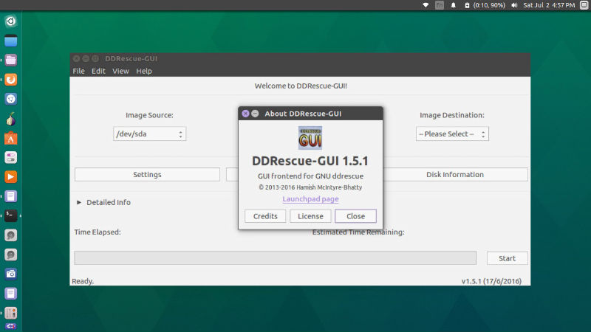Screen dimensions: 591x332
Task: Click the Settings button
Action: [147, 175]
